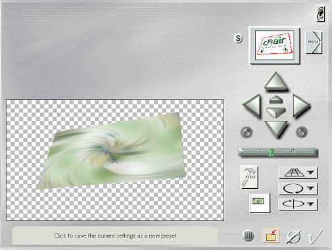The image size is (332, 250).
Task: Apply the effect with the checkmark
Action: (315, 236)
